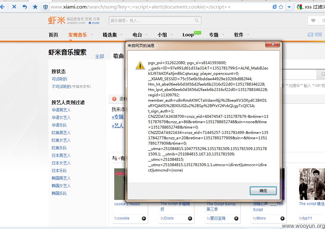Filter by 日本男艺人
The image size is (325, 229).
click(61, 155)
